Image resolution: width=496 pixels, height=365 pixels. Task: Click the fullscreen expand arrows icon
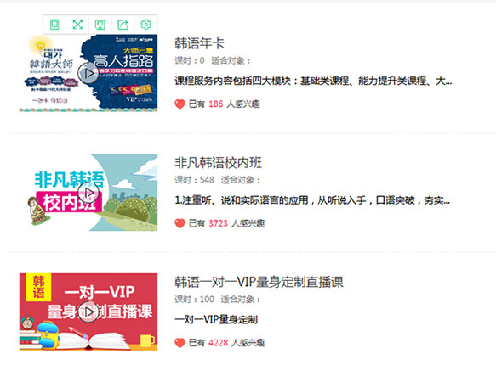pos(77,25)
